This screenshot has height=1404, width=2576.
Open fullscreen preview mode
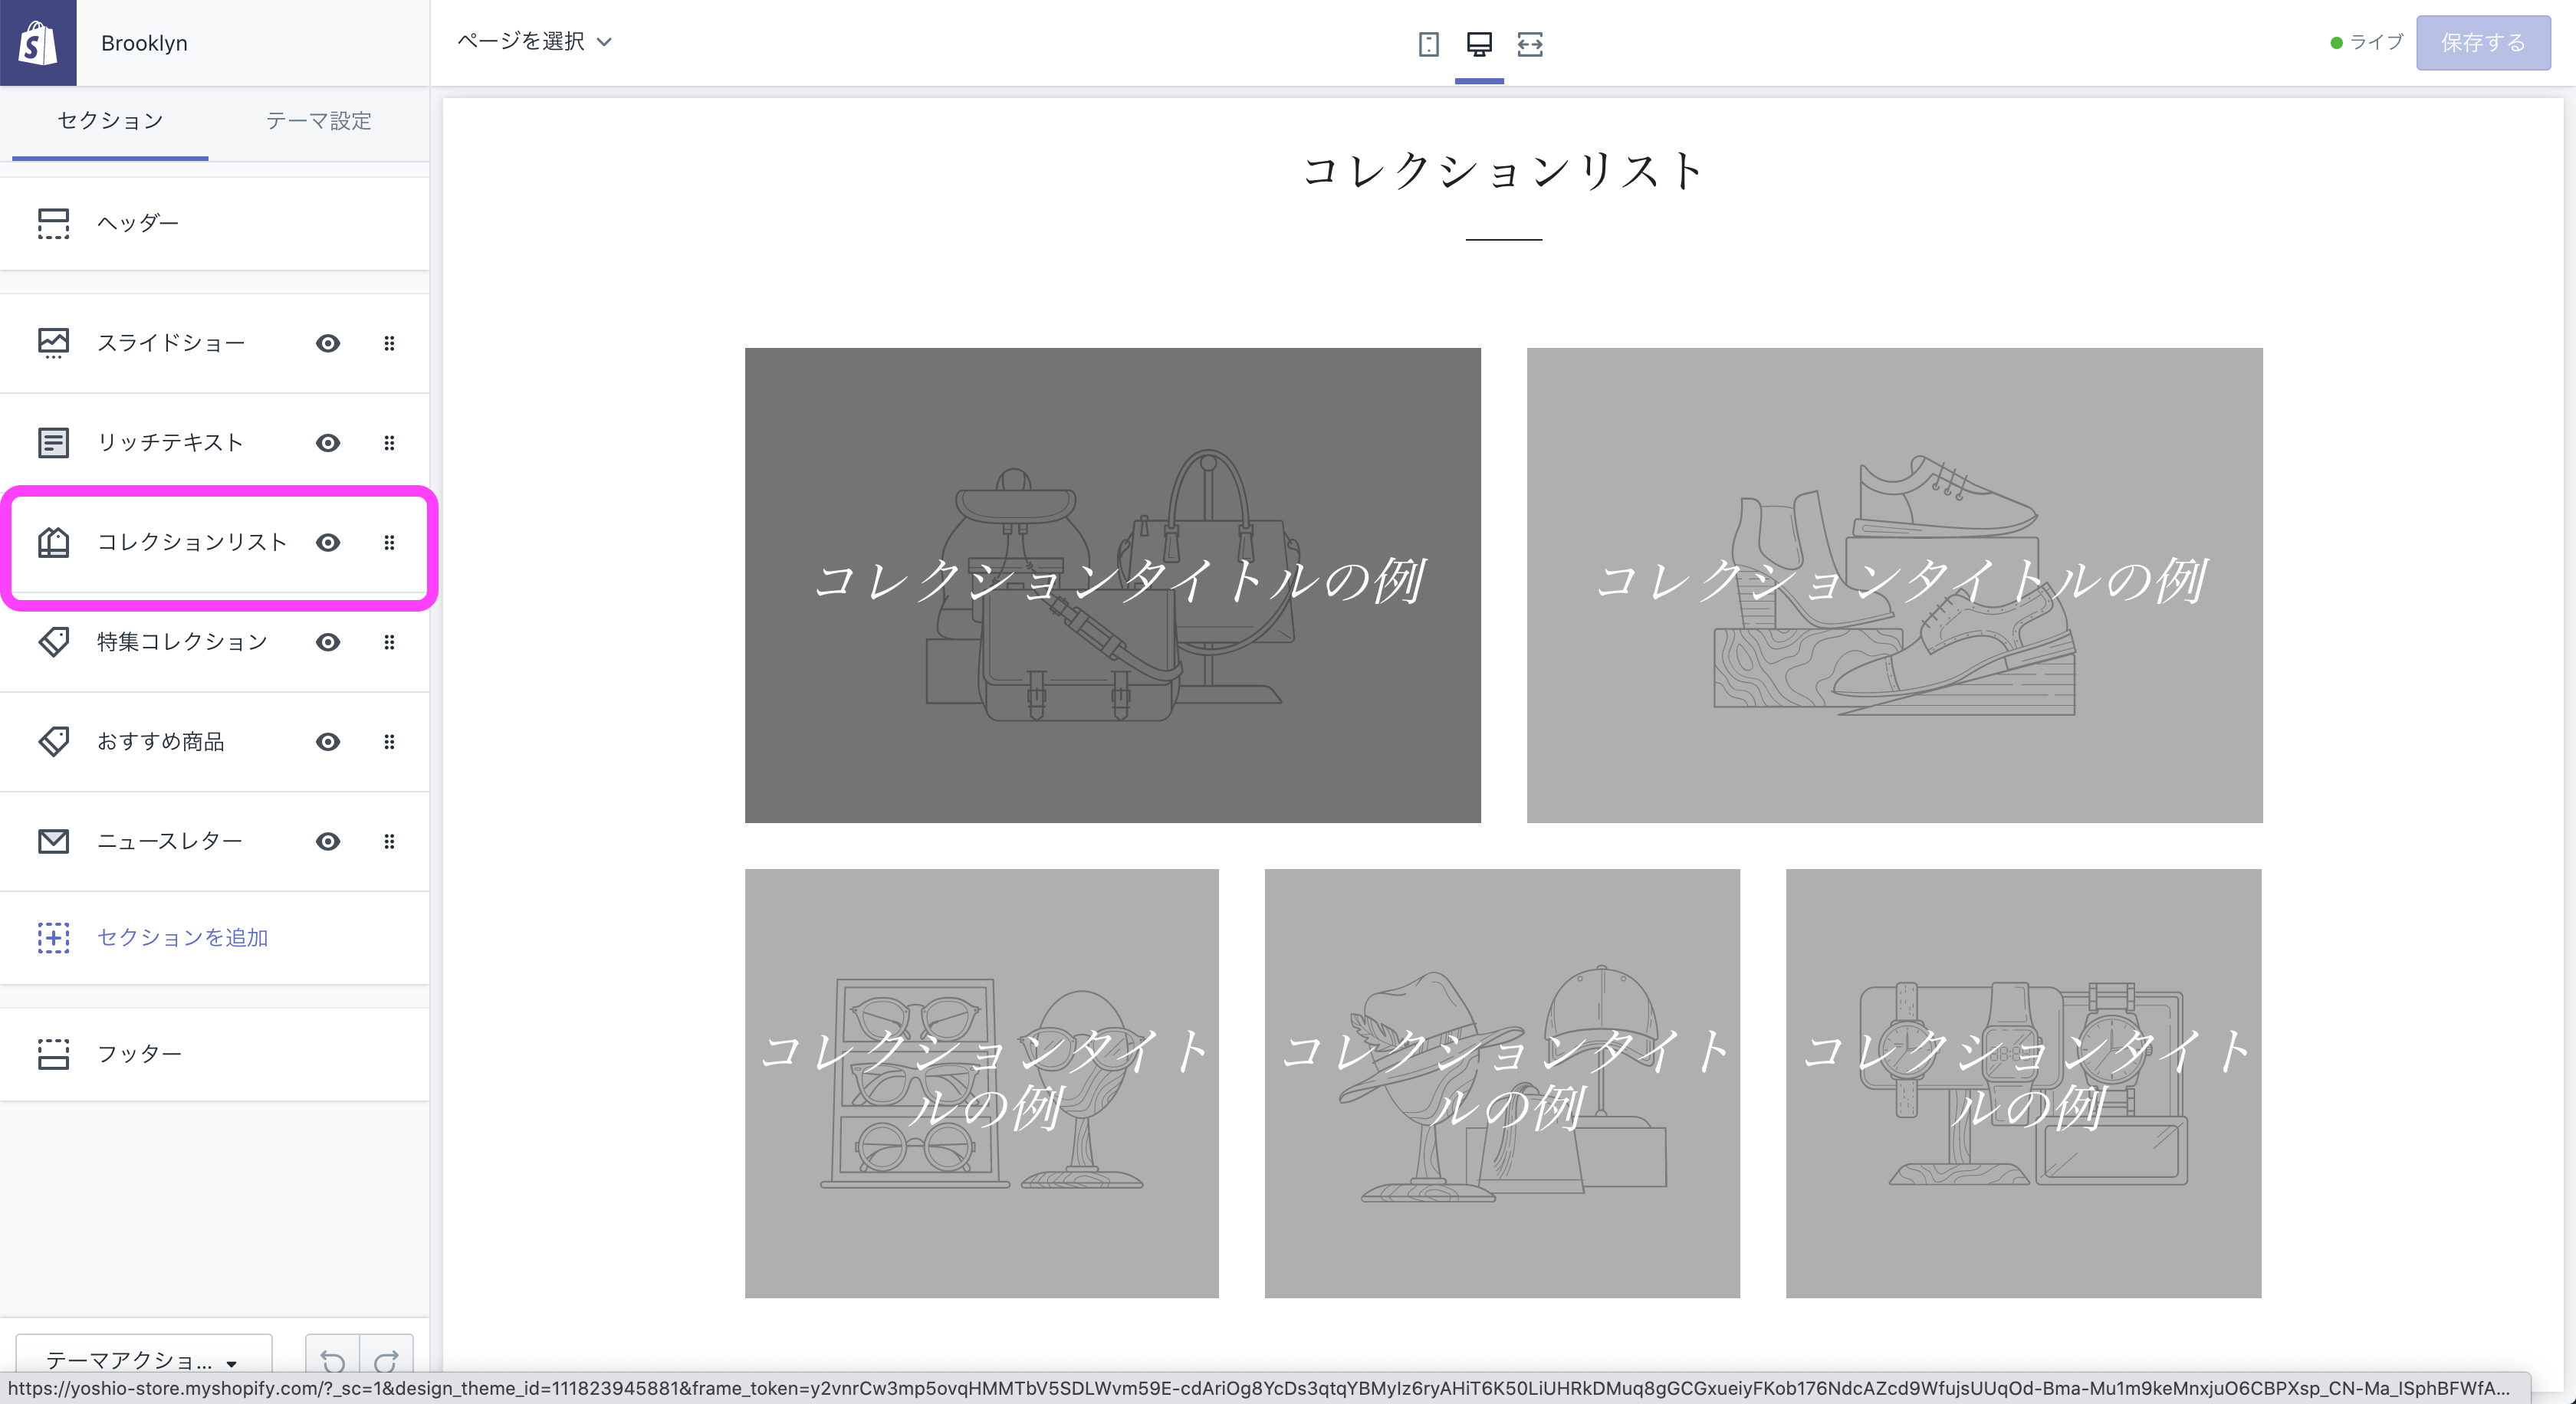[1530, 44]
